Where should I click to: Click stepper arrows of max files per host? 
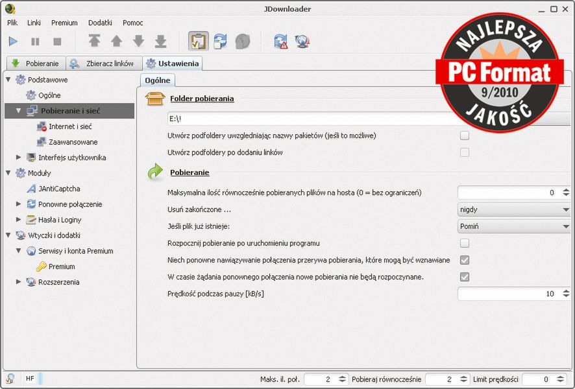pyautogui.click(x=566, y=193)
